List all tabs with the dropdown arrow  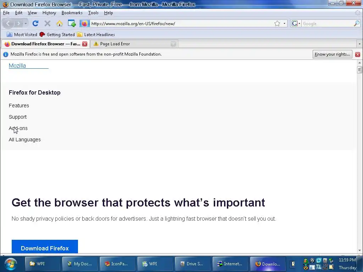pyautogui.click(x=359, y=44)
